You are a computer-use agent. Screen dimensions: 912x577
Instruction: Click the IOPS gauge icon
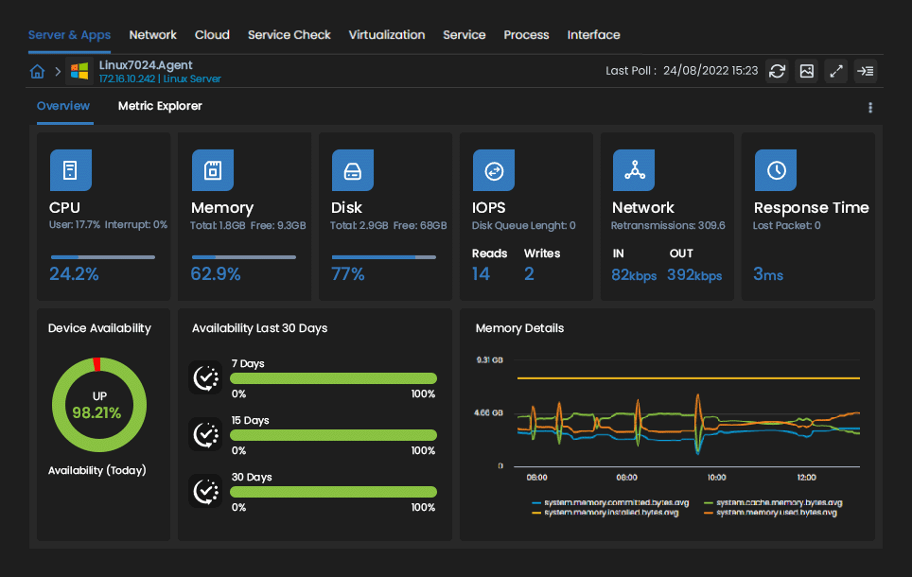coord(494,170)
